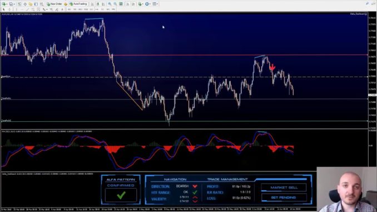377x212 pixels.
Task: Click the tile windows icon
Action: pos(121,4)
